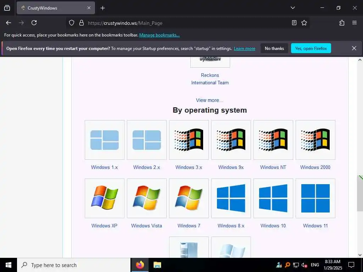Select the Windows 10 logo image

[273, 198]
